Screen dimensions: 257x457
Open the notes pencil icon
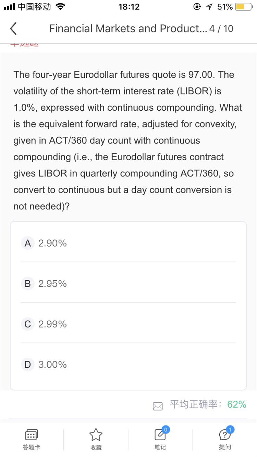pos(160,434)
